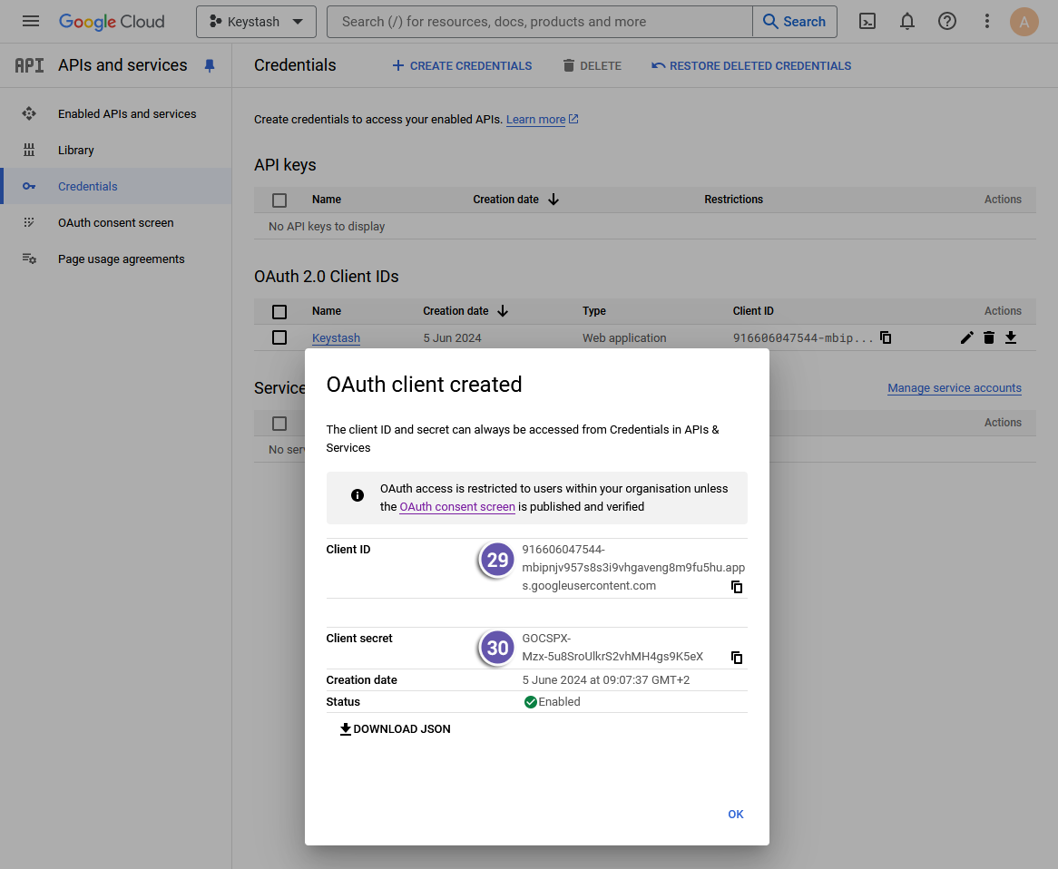The image size is (1058, 869).
Task: Click the Restrictions column header
Action: (733, 200)
